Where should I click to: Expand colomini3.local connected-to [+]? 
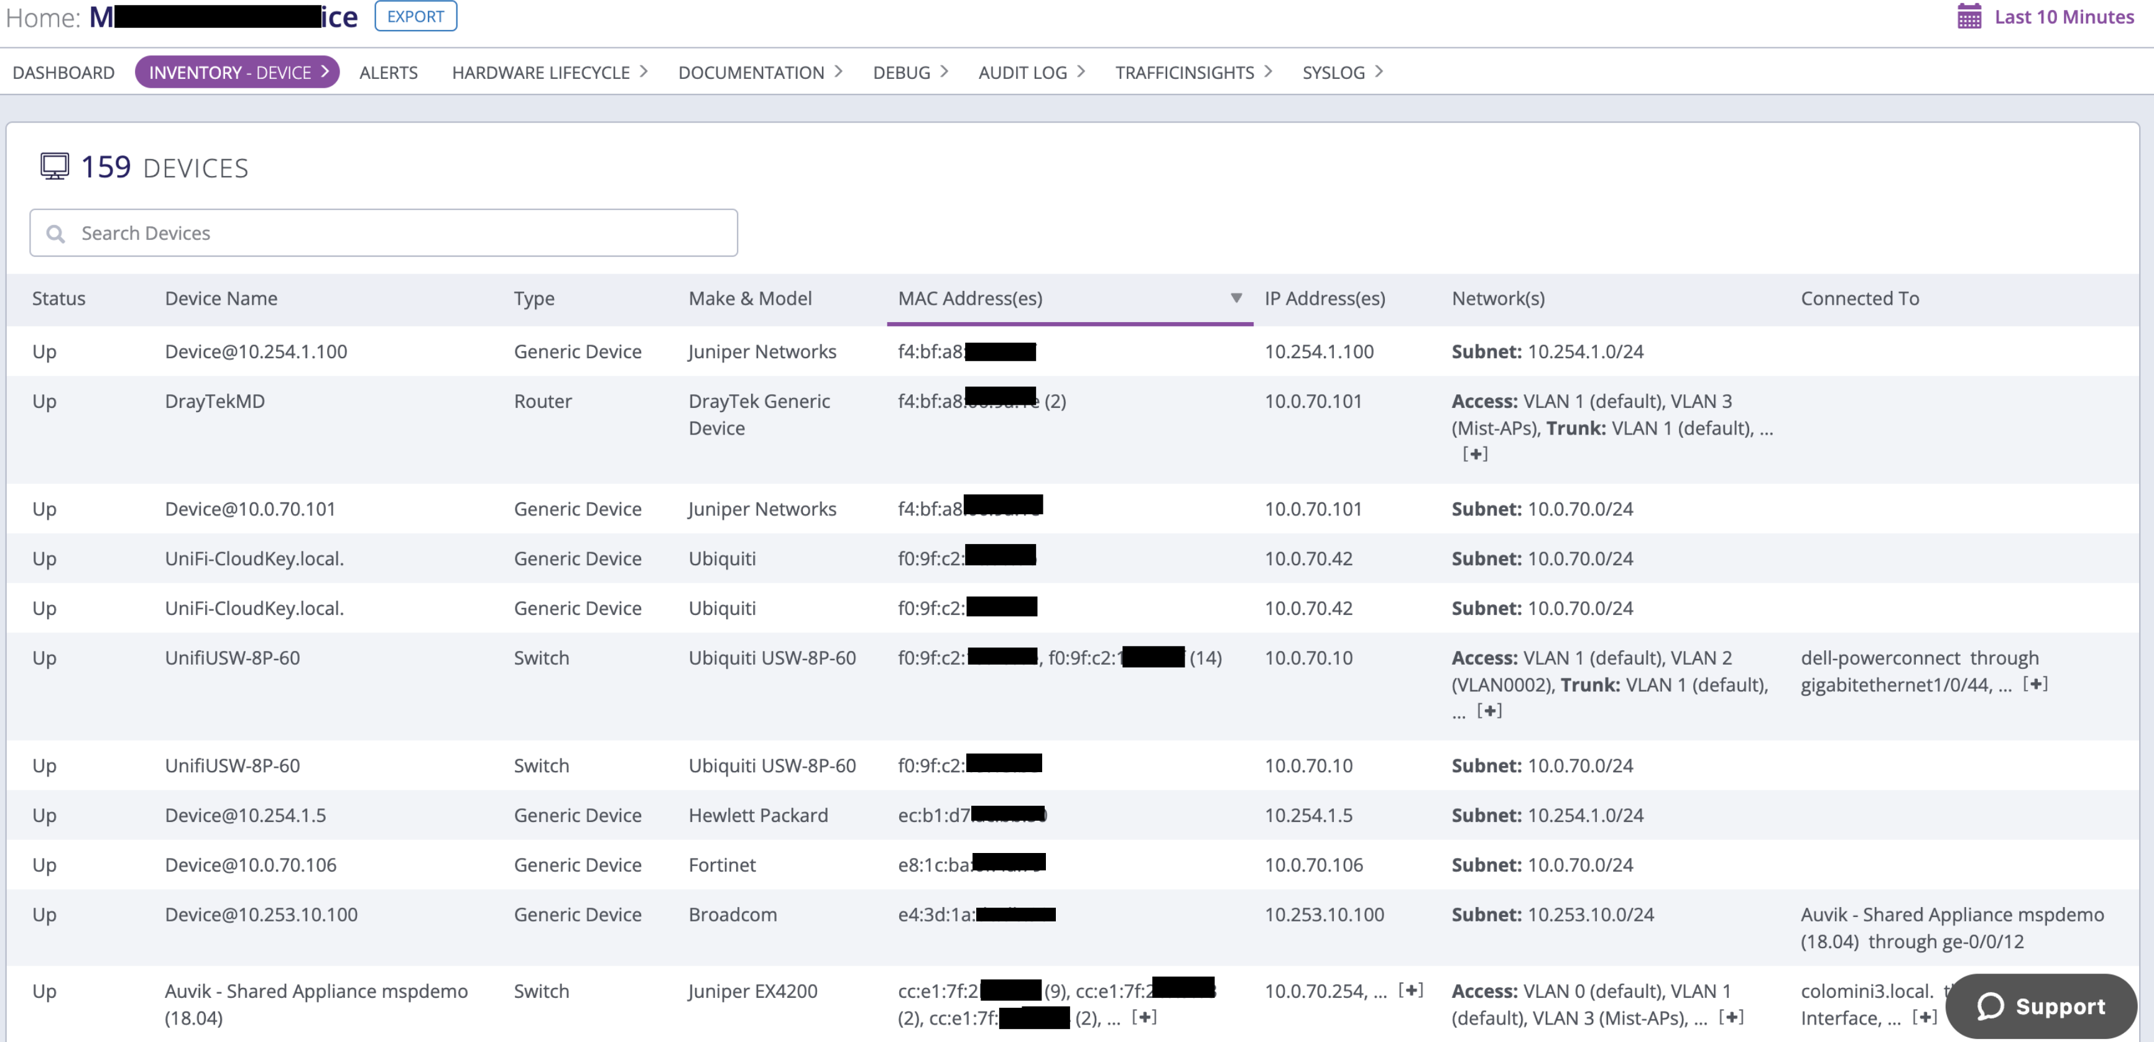1924,1017
